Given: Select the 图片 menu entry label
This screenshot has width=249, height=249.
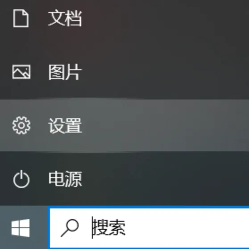Looking at the screenshot, I should coord(65,72).
